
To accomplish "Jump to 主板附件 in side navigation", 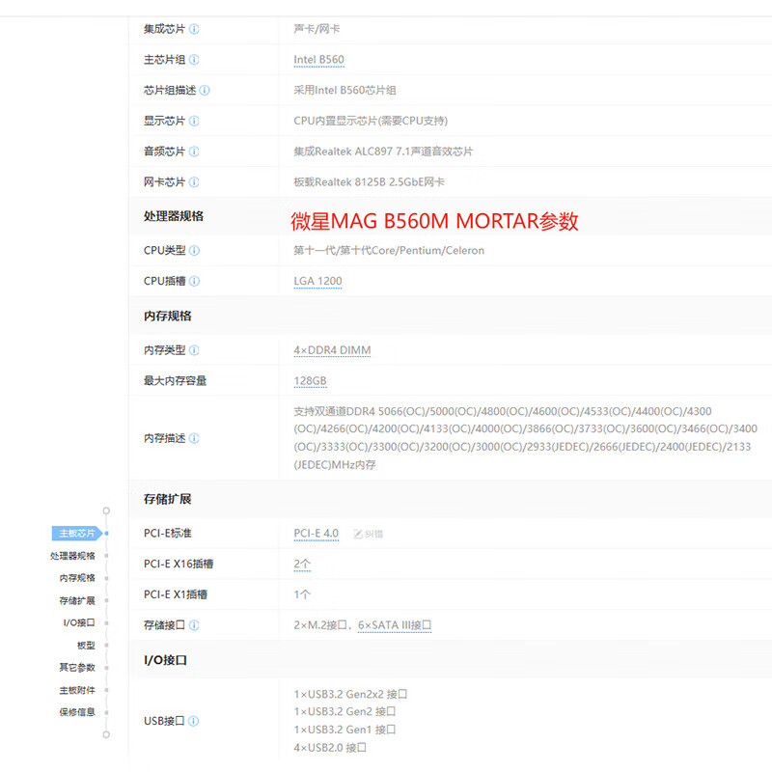I will pyautogui.click(x=77, y=690).
